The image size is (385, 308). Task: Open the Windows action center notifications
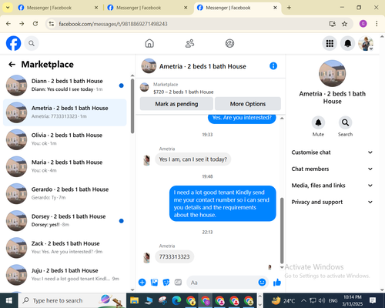373,300
